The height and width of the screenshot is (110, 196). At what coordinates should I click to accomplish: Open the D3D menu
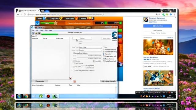tap(46, 30)
